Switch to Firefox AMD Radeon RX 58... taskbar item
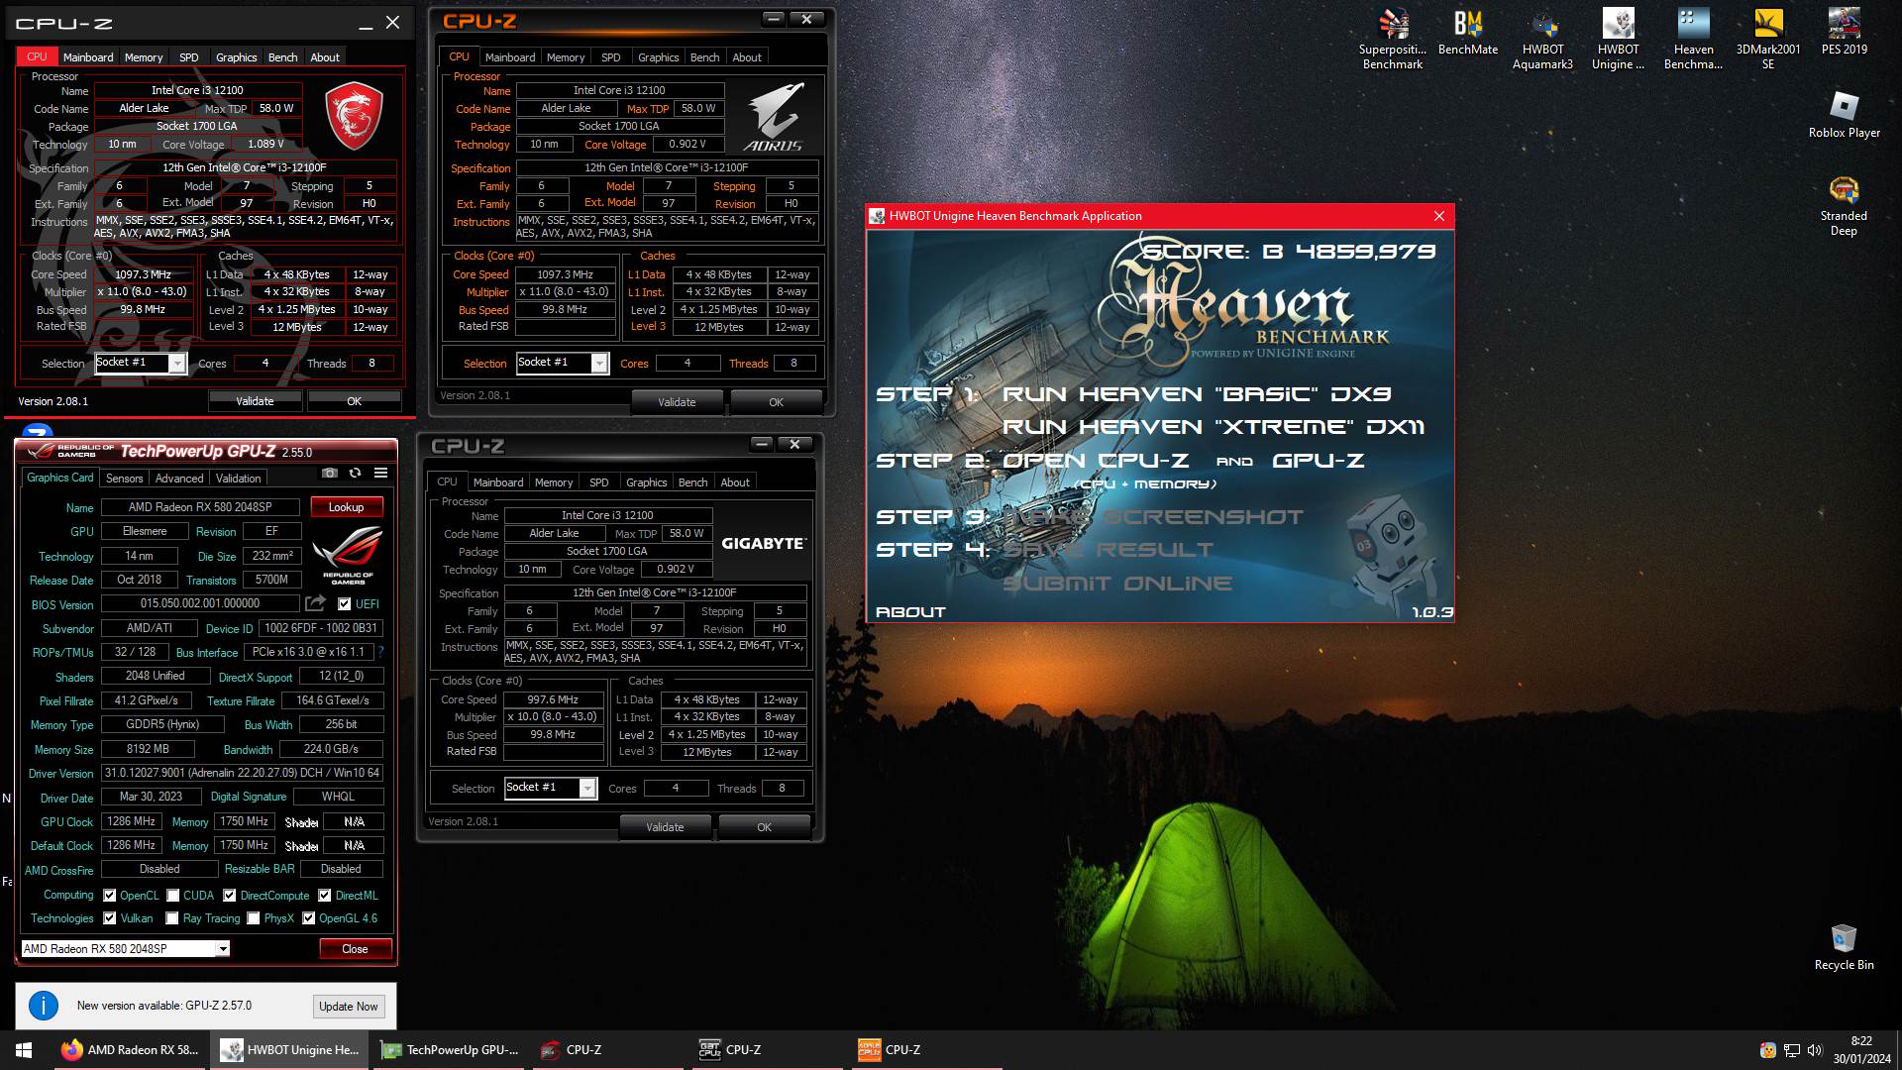 coord(130,1050)
